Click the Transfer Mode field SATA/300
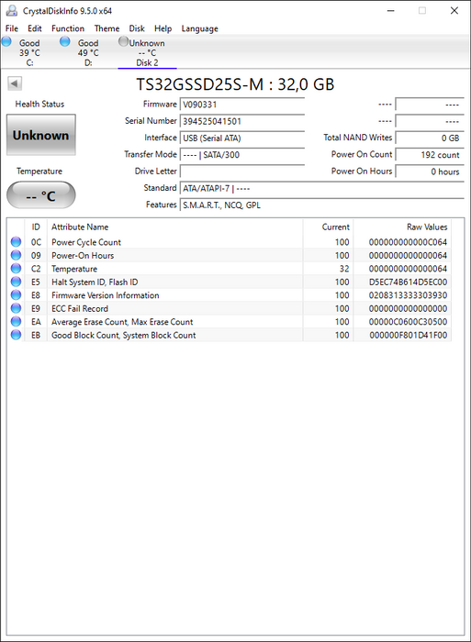Image resolution: width=471 pixels, height=642 pixels. coord(241,155)
